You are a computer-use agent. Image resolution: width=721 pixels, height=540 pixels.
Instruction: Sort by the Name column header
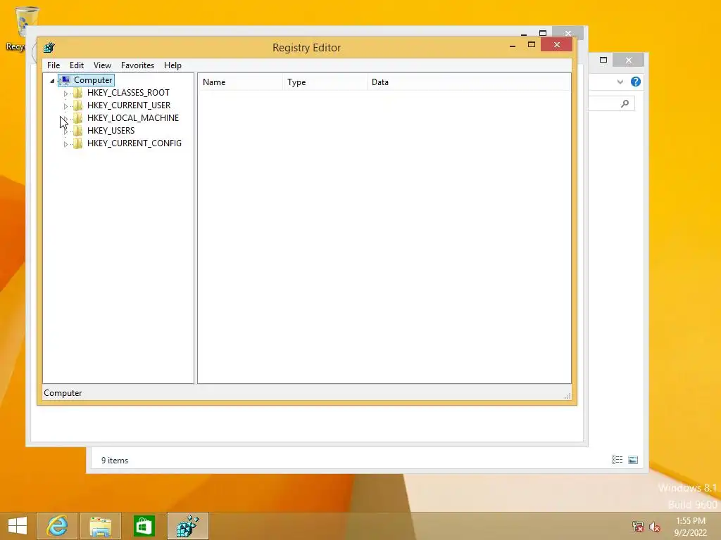[x=241, y=82]
